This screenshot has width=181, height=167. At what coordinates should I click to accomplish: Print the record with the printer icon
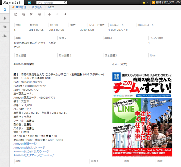click(40, 14)
